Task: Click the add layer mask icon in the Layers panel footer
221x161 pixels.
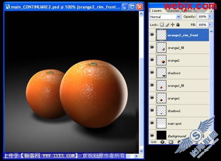Action: click(x=171, y=142)
